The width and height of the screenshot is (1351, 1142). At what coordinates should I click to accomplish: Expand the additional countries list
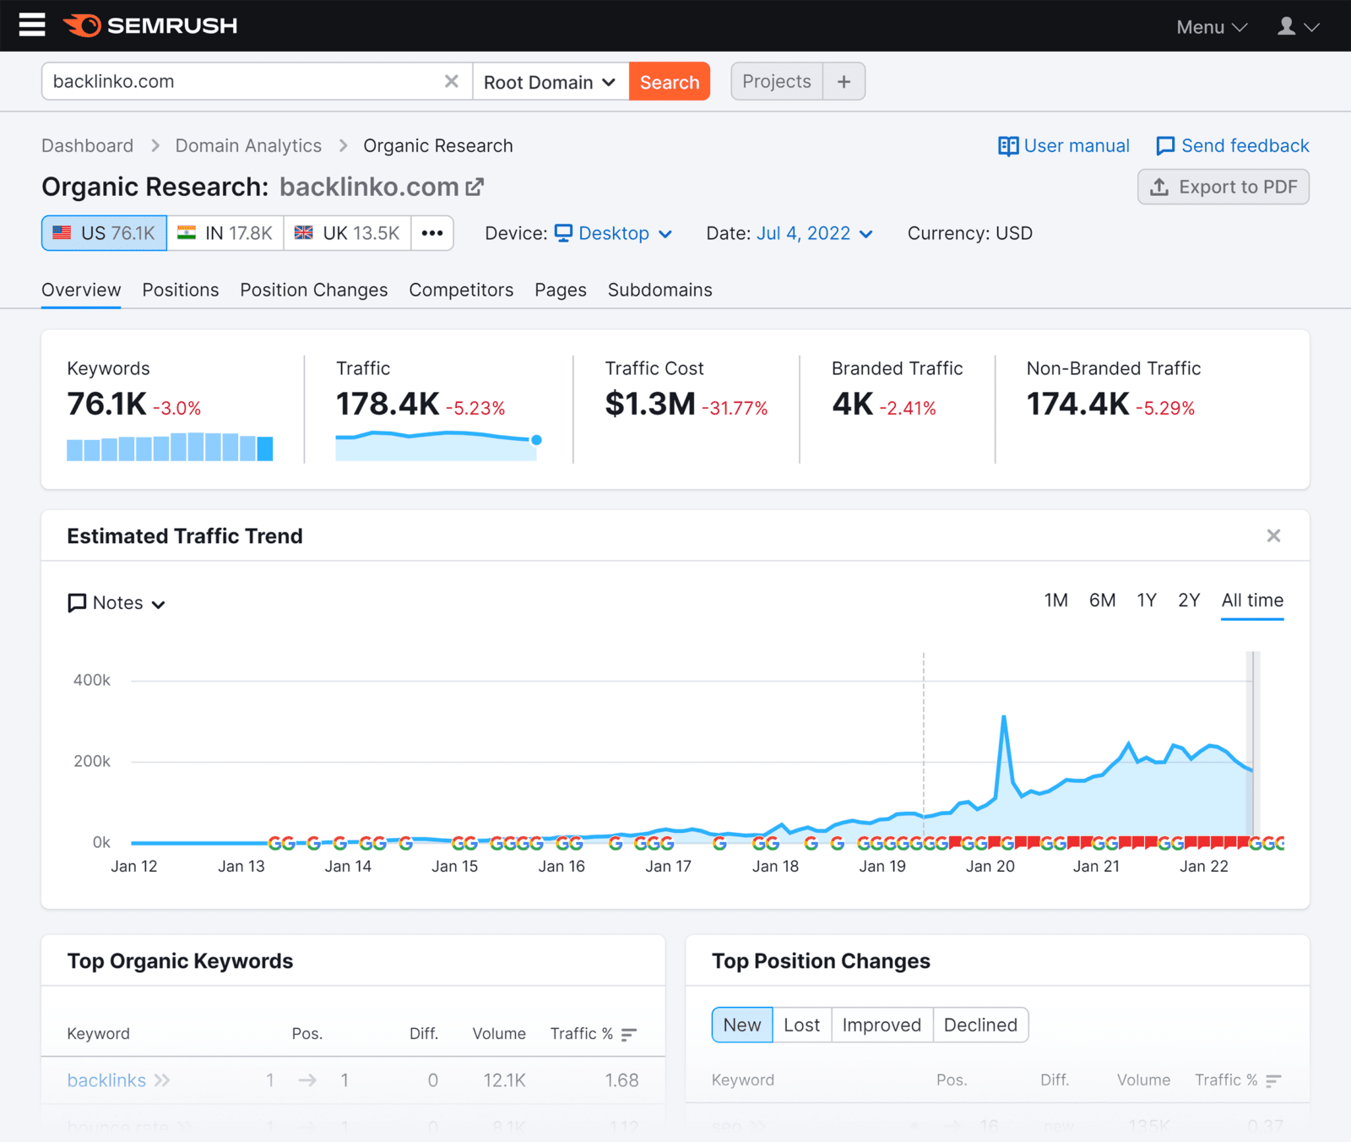click(x=432, y=233)
